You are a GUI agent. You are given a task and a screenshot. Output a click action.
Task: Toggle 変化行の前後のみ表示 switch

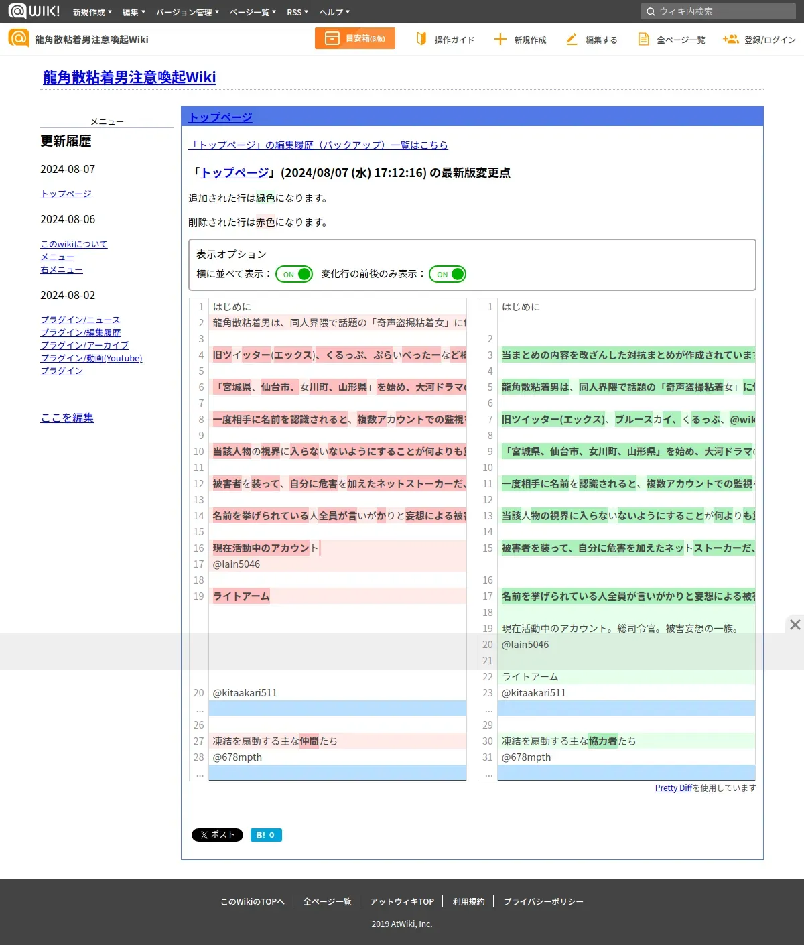click(x=448, y=274)
